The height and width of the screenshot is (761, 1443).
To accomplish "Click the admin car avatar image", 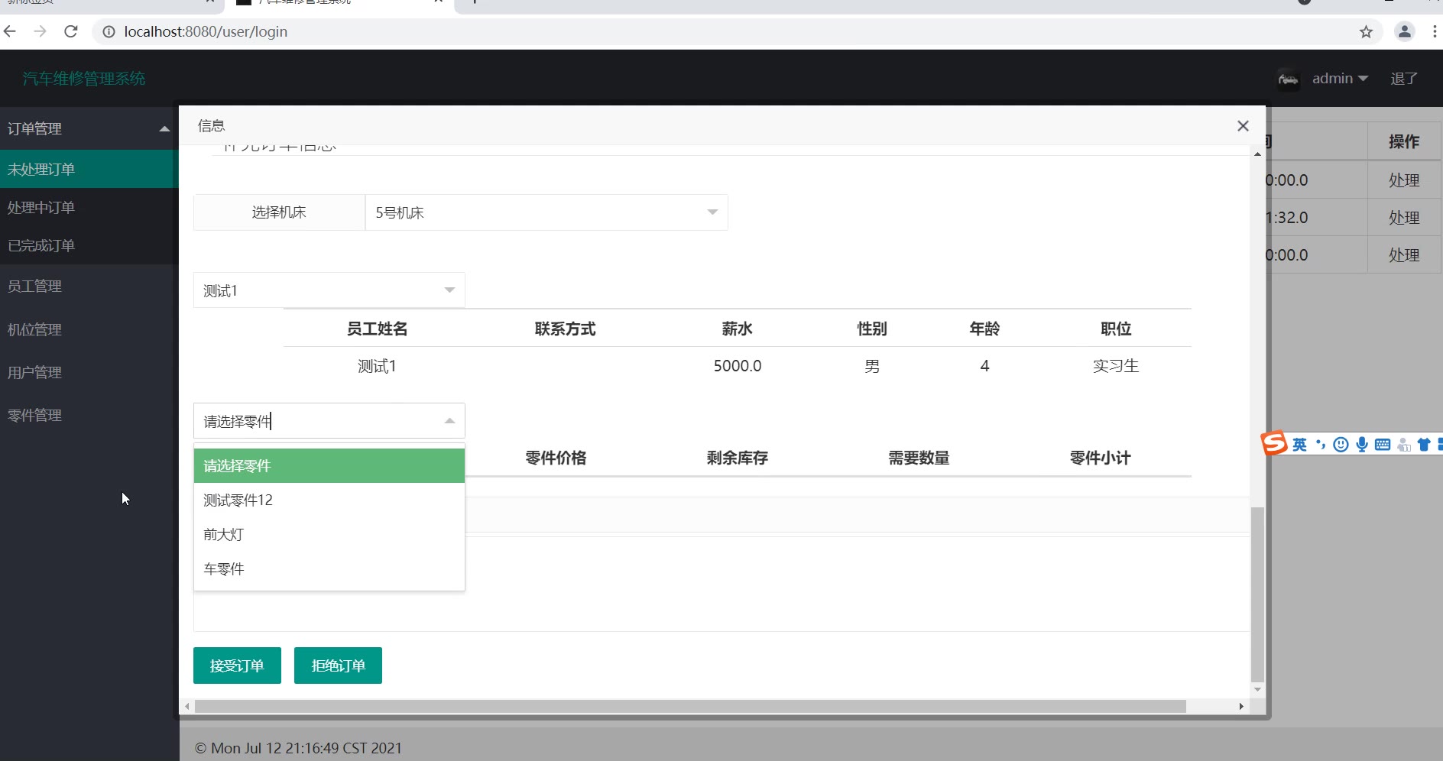I will click(x=1289, y=79).
